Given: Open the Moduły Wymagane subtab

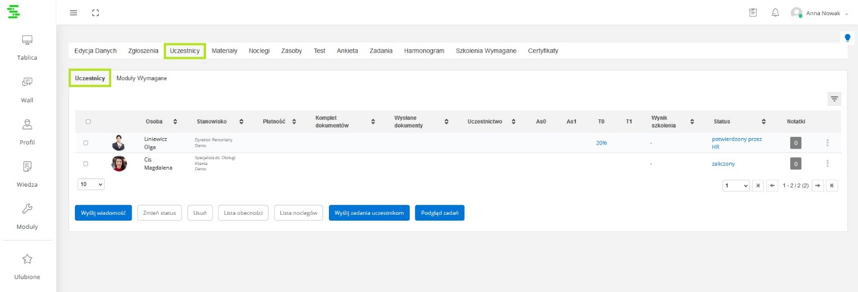Looking at the screenshot, I should coord(142,78).
